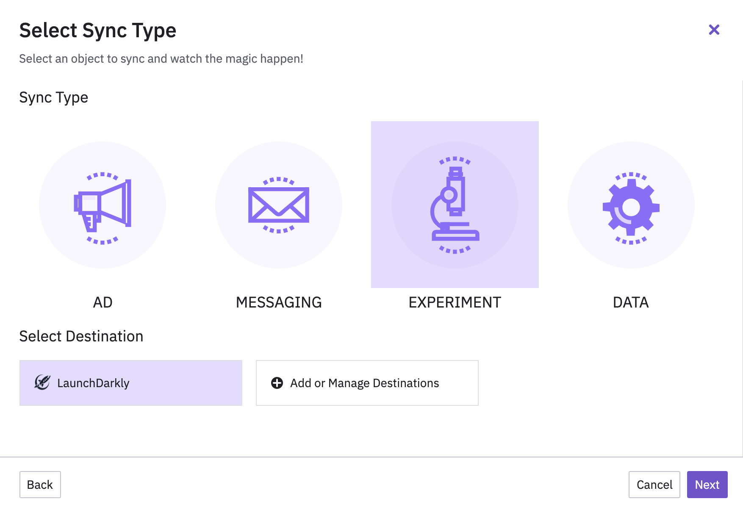Click the highlighted LaunchDarkly destination tile
Screen dimensions: 743x510
click(x=130, y=383)
